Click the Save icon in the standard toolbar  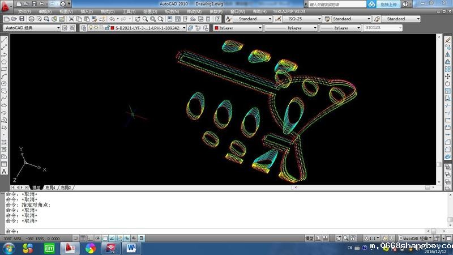click(x=22, y=19)
